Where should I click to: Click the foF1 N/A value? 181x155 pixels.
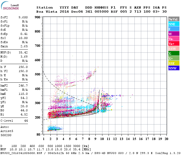point(25,21)
